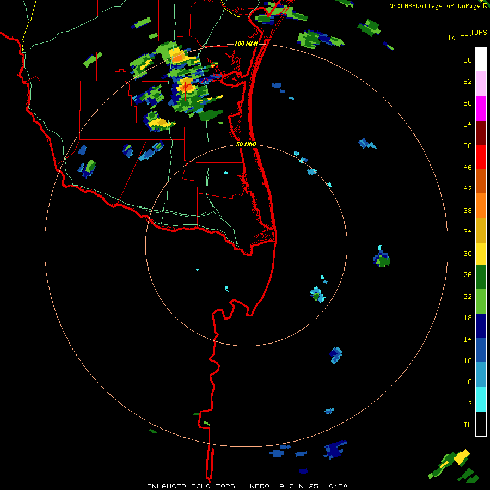
Task: Click the TH threshold legend label
Action: pos(468,425)
